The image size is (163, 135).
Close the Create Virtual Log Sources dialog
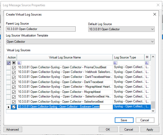pyautogui.click(x=155, y=14)
